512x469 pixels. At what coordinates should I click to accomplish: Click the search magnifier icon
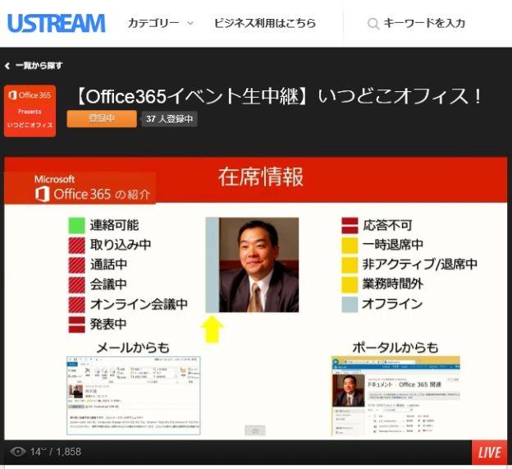373,24
